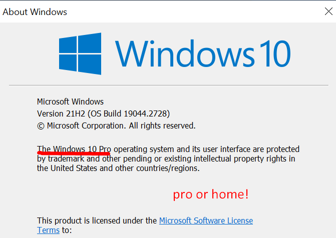
Task: Click the word Terms in the license link
Action: click(49, 230)
